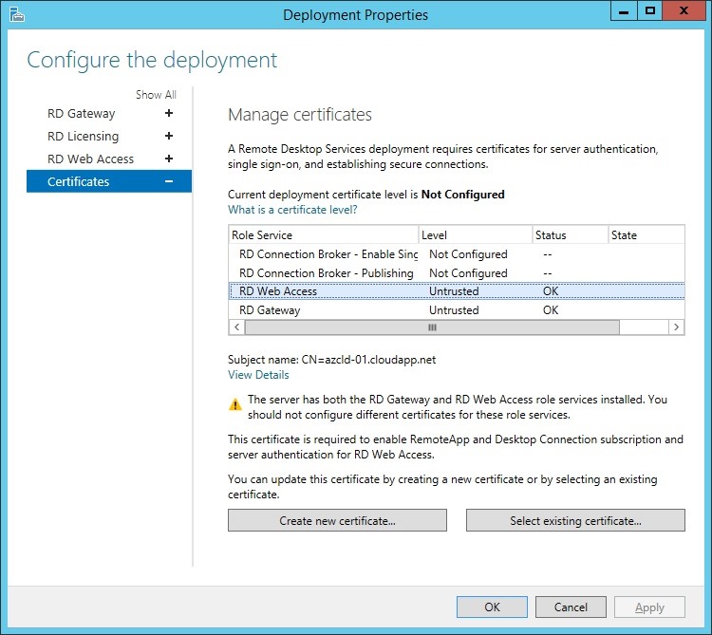Select the Certificates sidebar page
Viewport: 712px width, 635px height.
pyautogui.click(x=109, y=181)
